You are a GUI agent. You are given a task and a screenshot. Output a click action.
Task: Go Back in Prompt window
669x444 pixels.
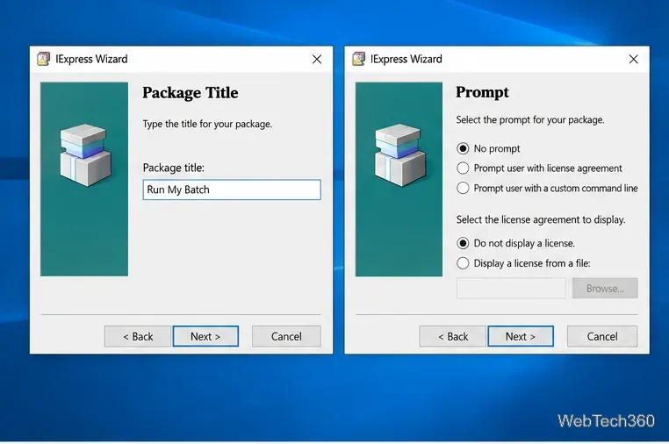pyautogui.click(x=453, y=337)
